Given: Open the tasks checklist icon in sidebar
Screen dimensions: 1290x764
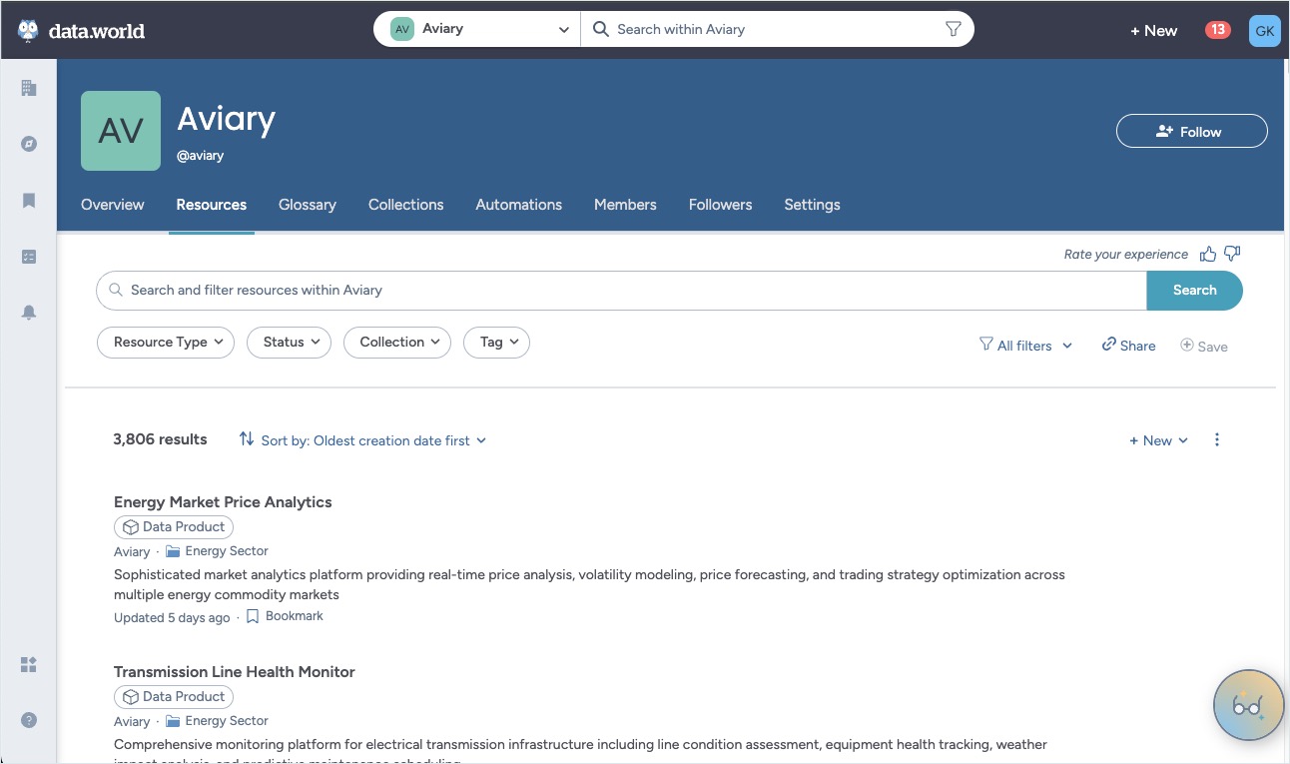Looking at the screenshot, I should [x=29, y=257].
